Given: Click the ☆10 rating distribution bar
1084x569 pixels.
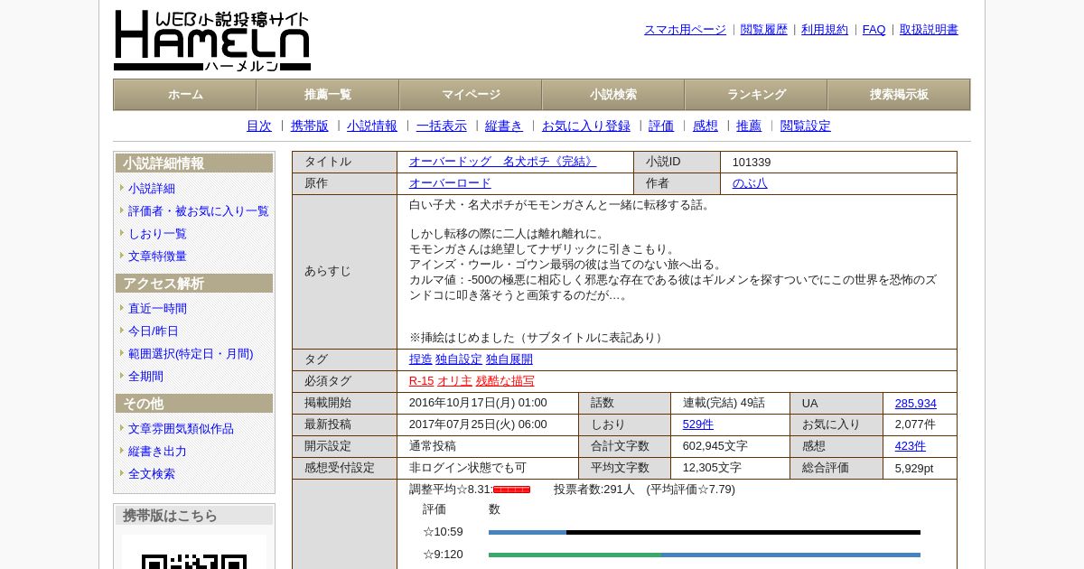Looking at the screenshot, I should [x=705, y=533].
